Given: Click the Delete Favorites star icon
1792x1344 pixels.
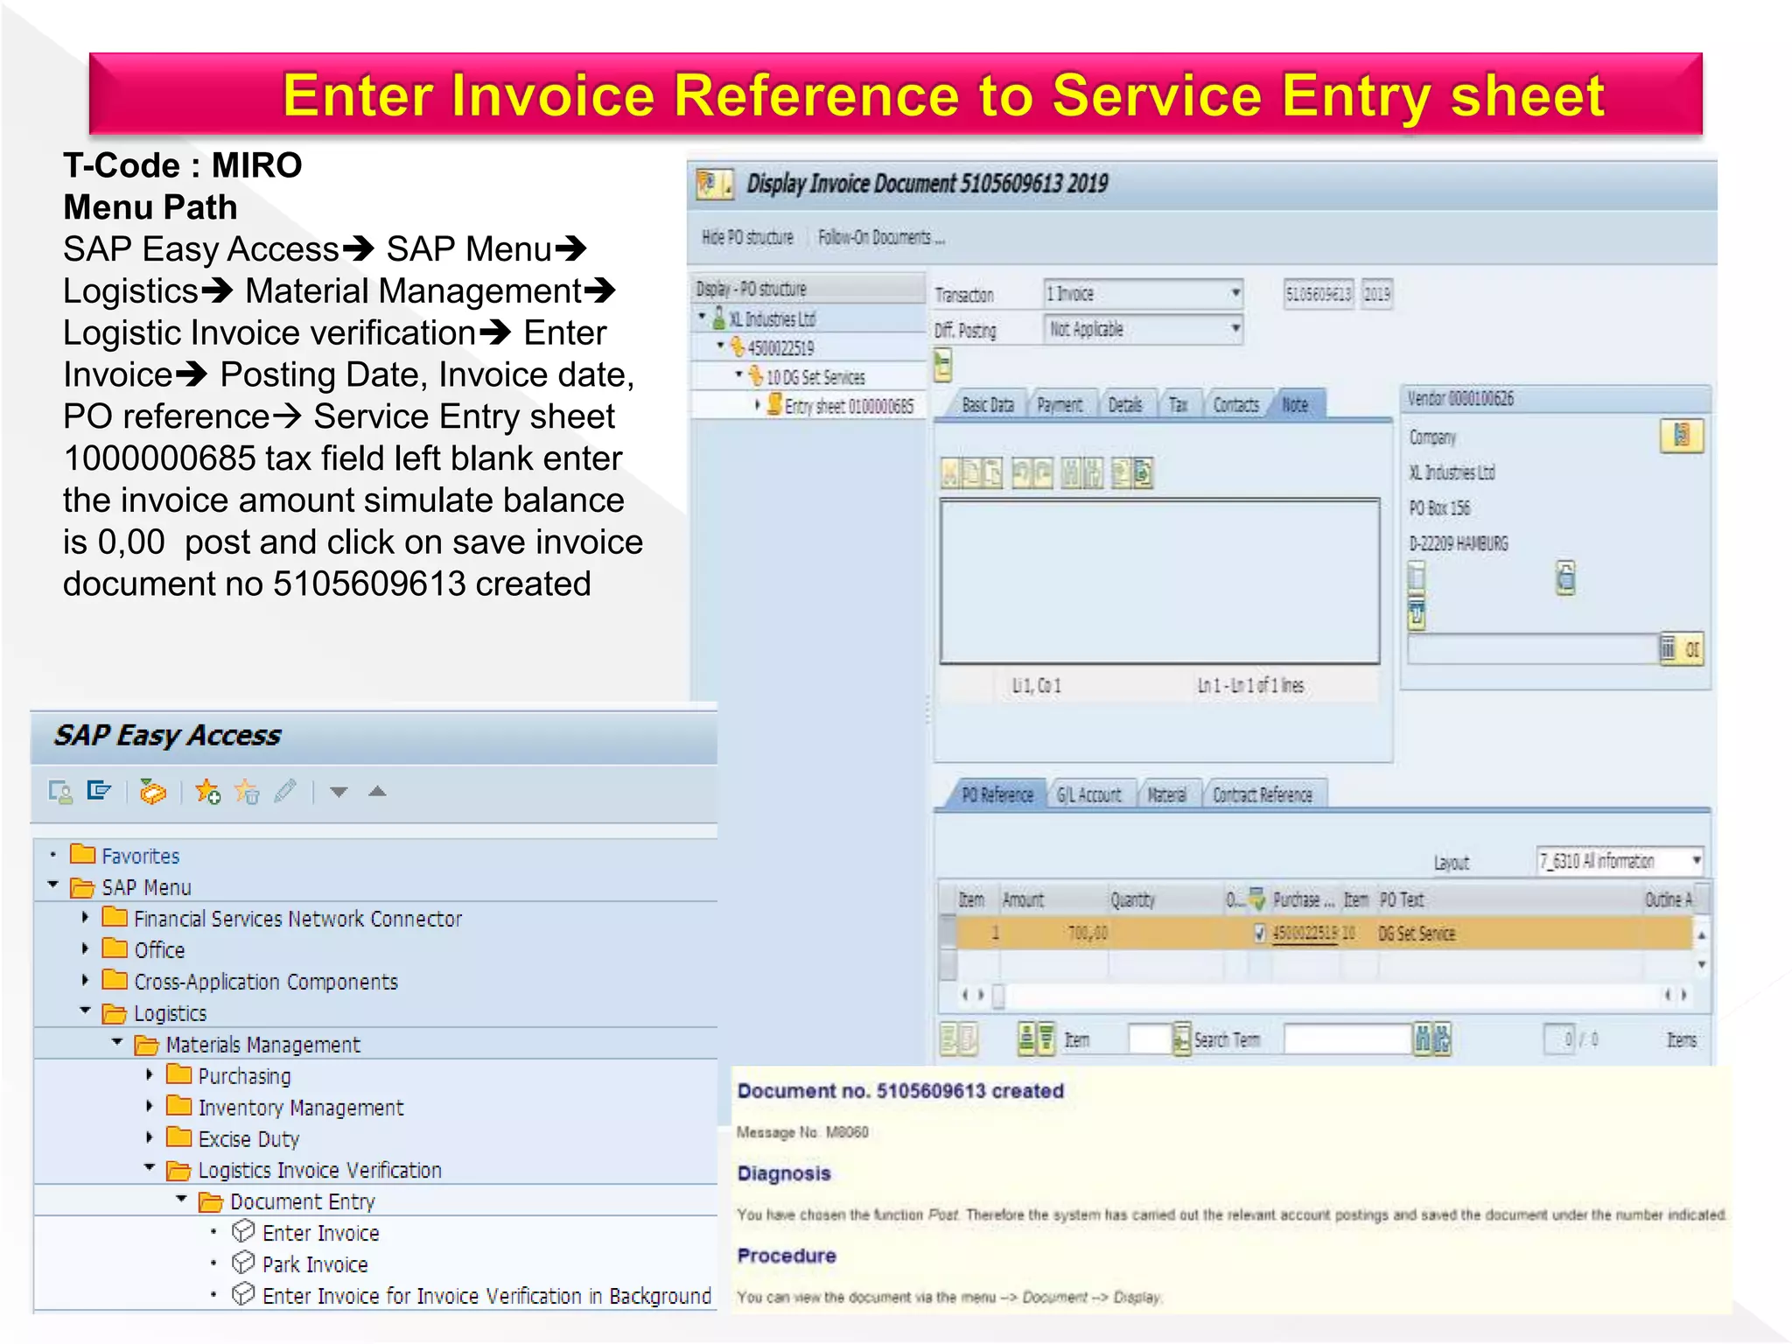Looking at the screenshot, I should point(247,792).
